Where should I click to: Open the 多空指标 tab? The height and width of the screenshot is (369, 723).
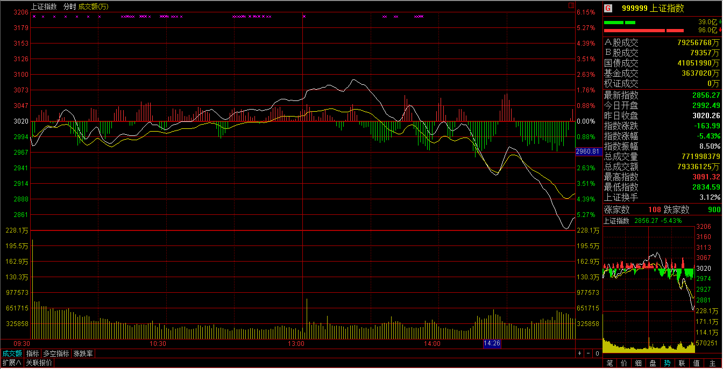pyautogui.click(x=56, y=353)
